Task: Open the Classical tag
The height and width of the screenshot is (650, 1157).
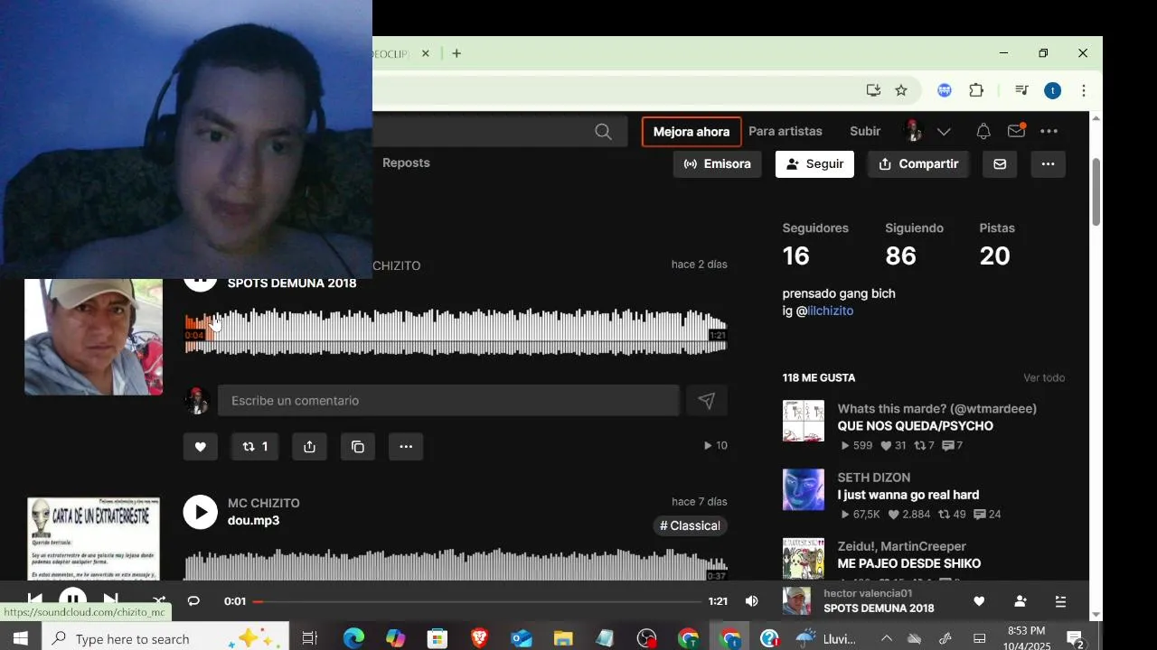Action: coord(691,525)
